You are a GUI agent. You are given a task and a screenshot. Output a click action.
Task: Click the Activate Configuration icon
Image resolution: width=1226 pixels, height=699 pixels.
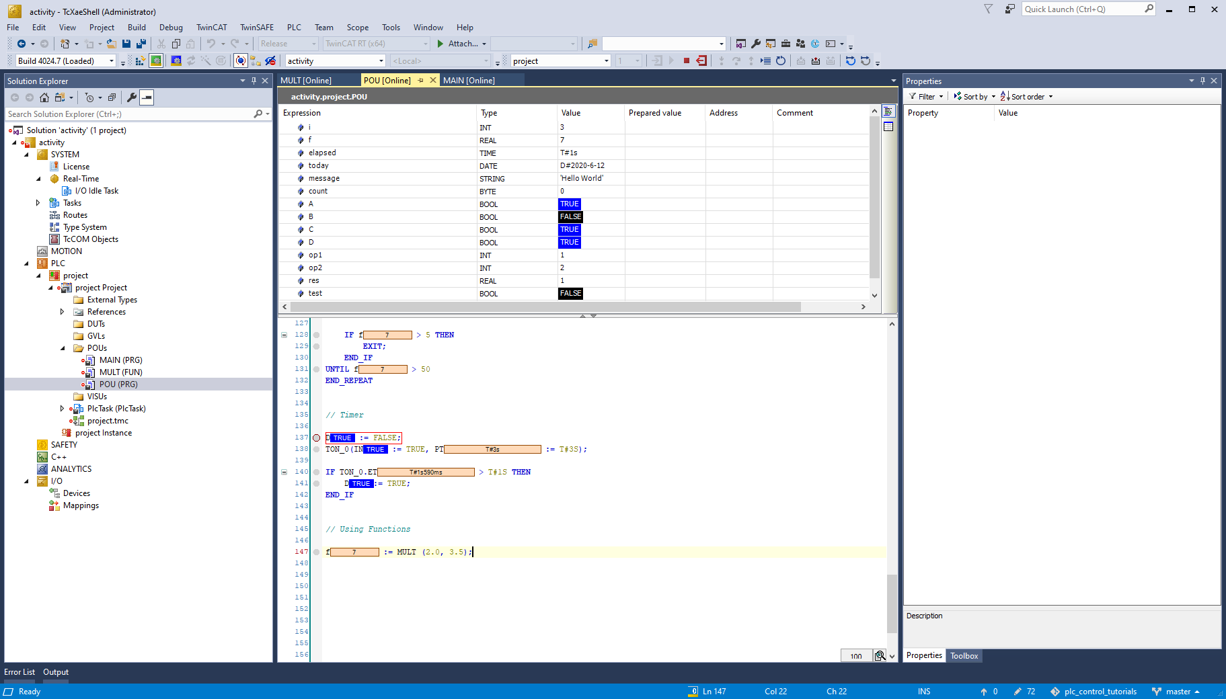point(140,61)
